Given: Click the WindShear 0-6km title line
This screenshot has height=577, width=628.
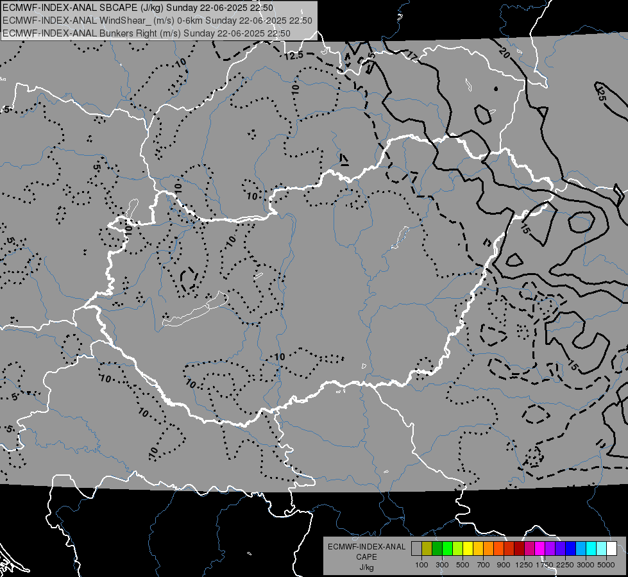Looking at the screenshot, I should click(157, 21).
